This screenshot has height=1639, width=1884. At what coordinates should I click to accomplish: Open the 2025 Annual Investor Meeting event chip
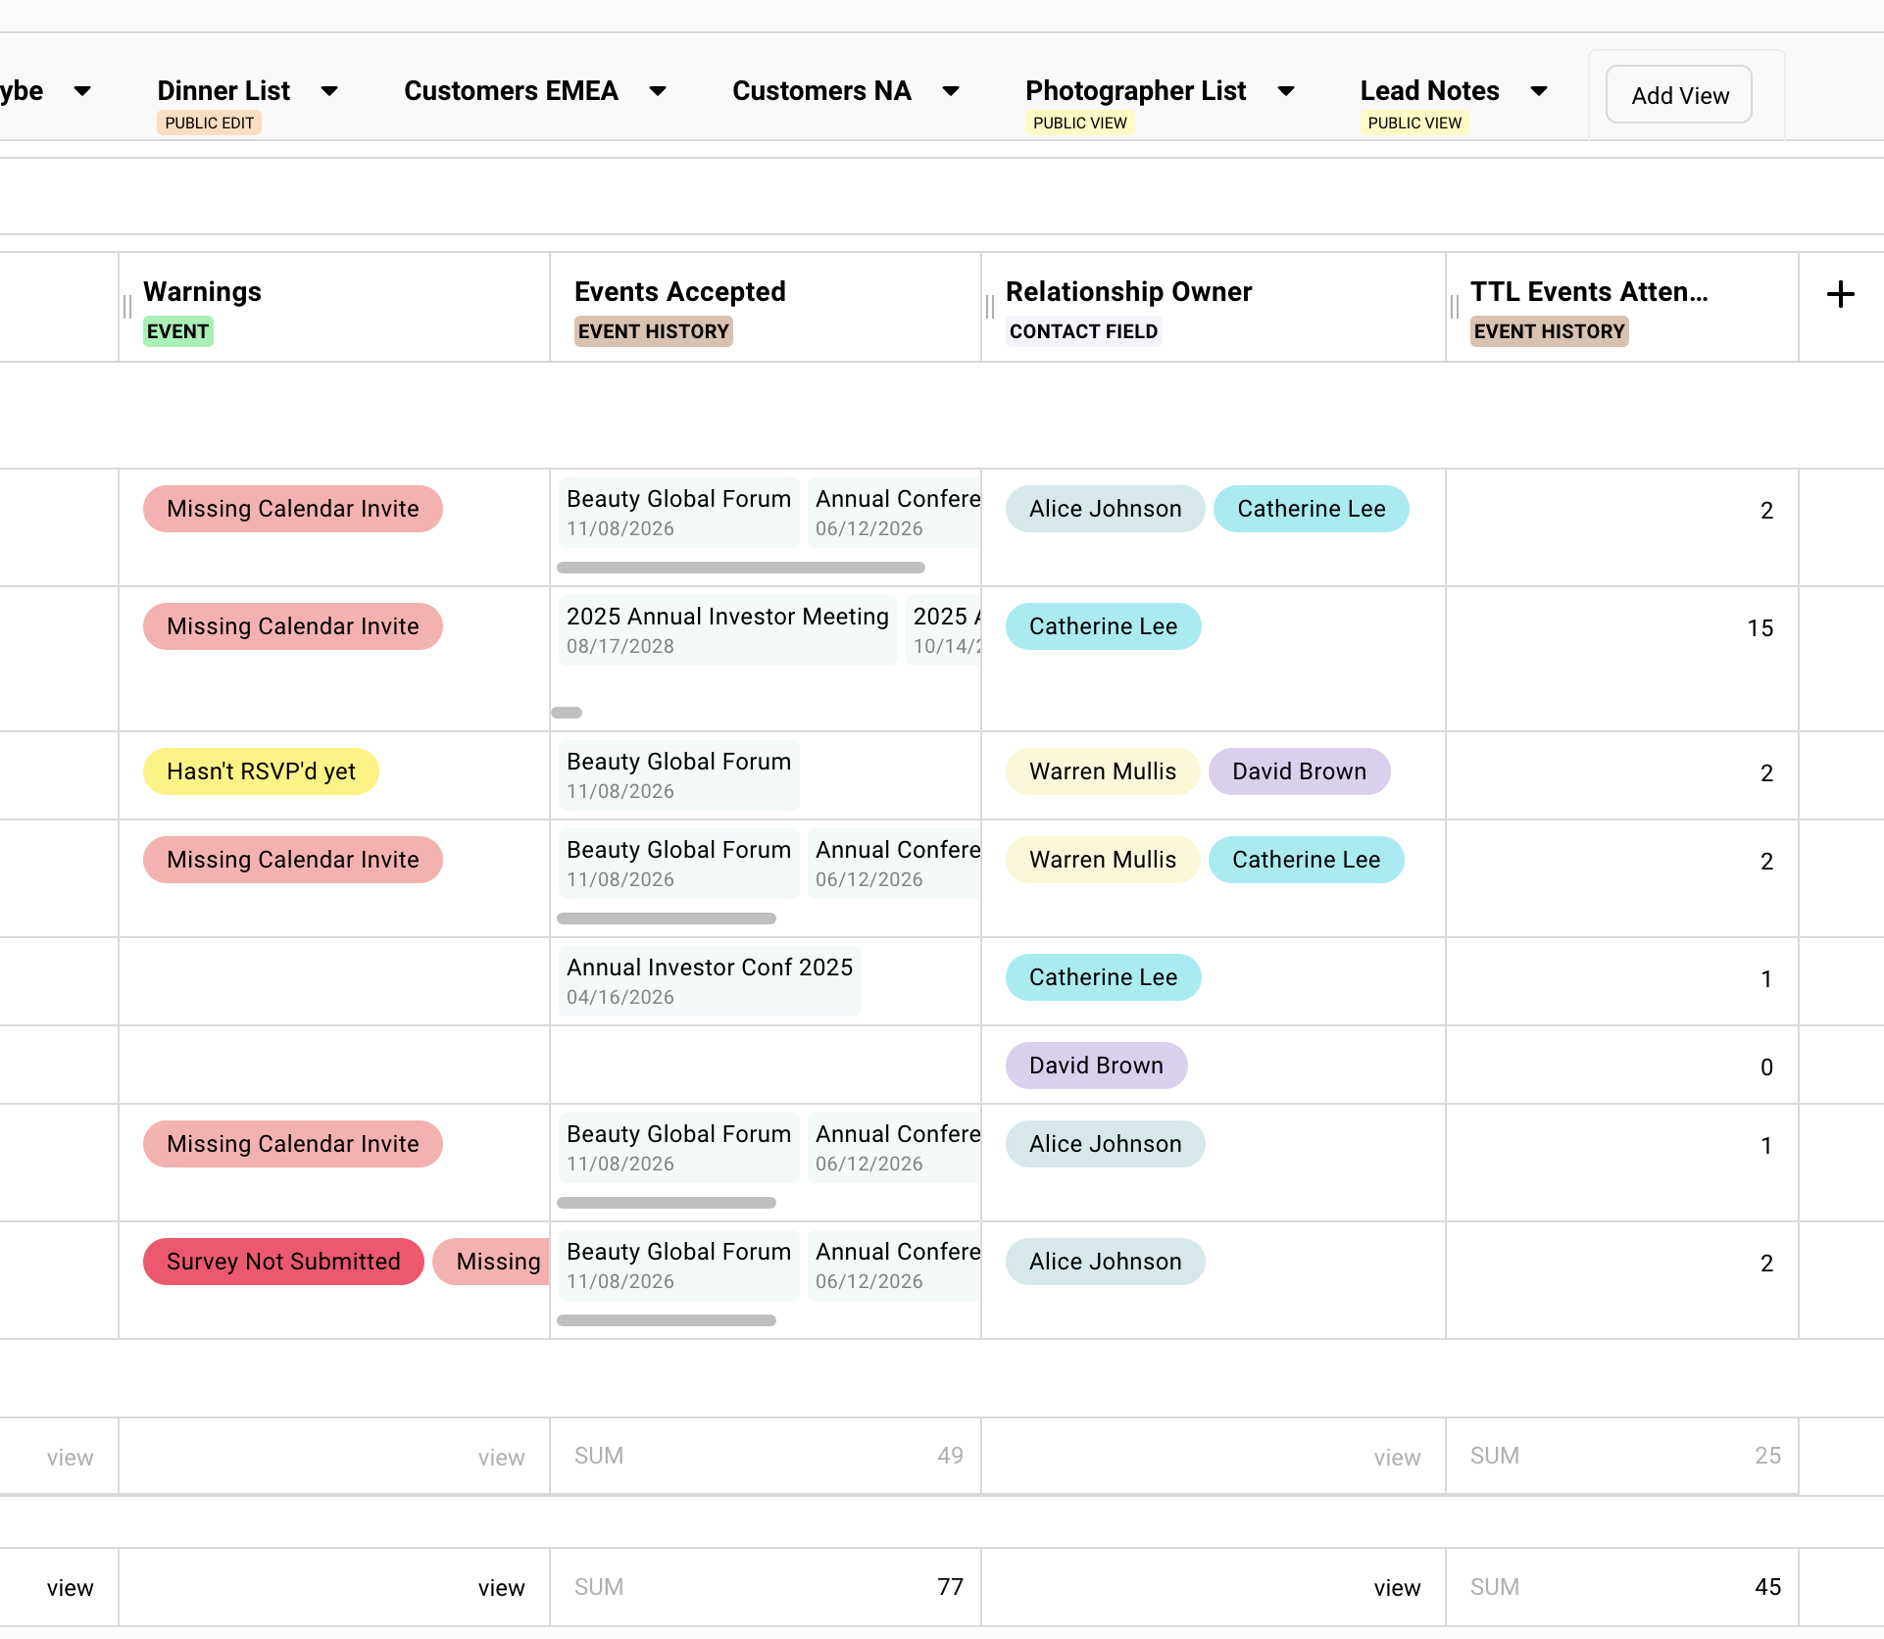[x=727, y=629]
